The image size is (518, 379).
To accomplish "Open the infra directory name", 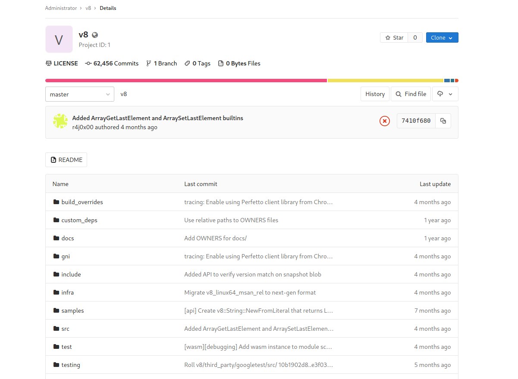I will [68, 292].
